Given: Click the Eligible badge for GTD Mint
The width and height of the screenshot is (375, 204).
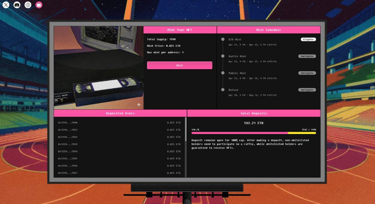Looking at the screenshot, I should [x=308, y=39].
